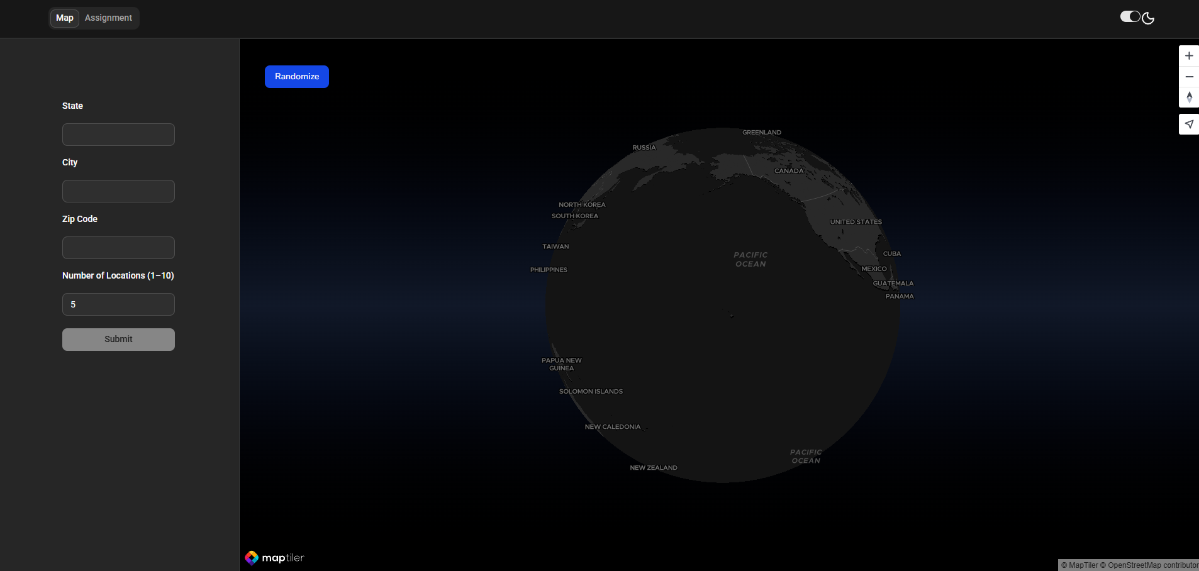
Task: Click into the City field
Action: [118, 191]
